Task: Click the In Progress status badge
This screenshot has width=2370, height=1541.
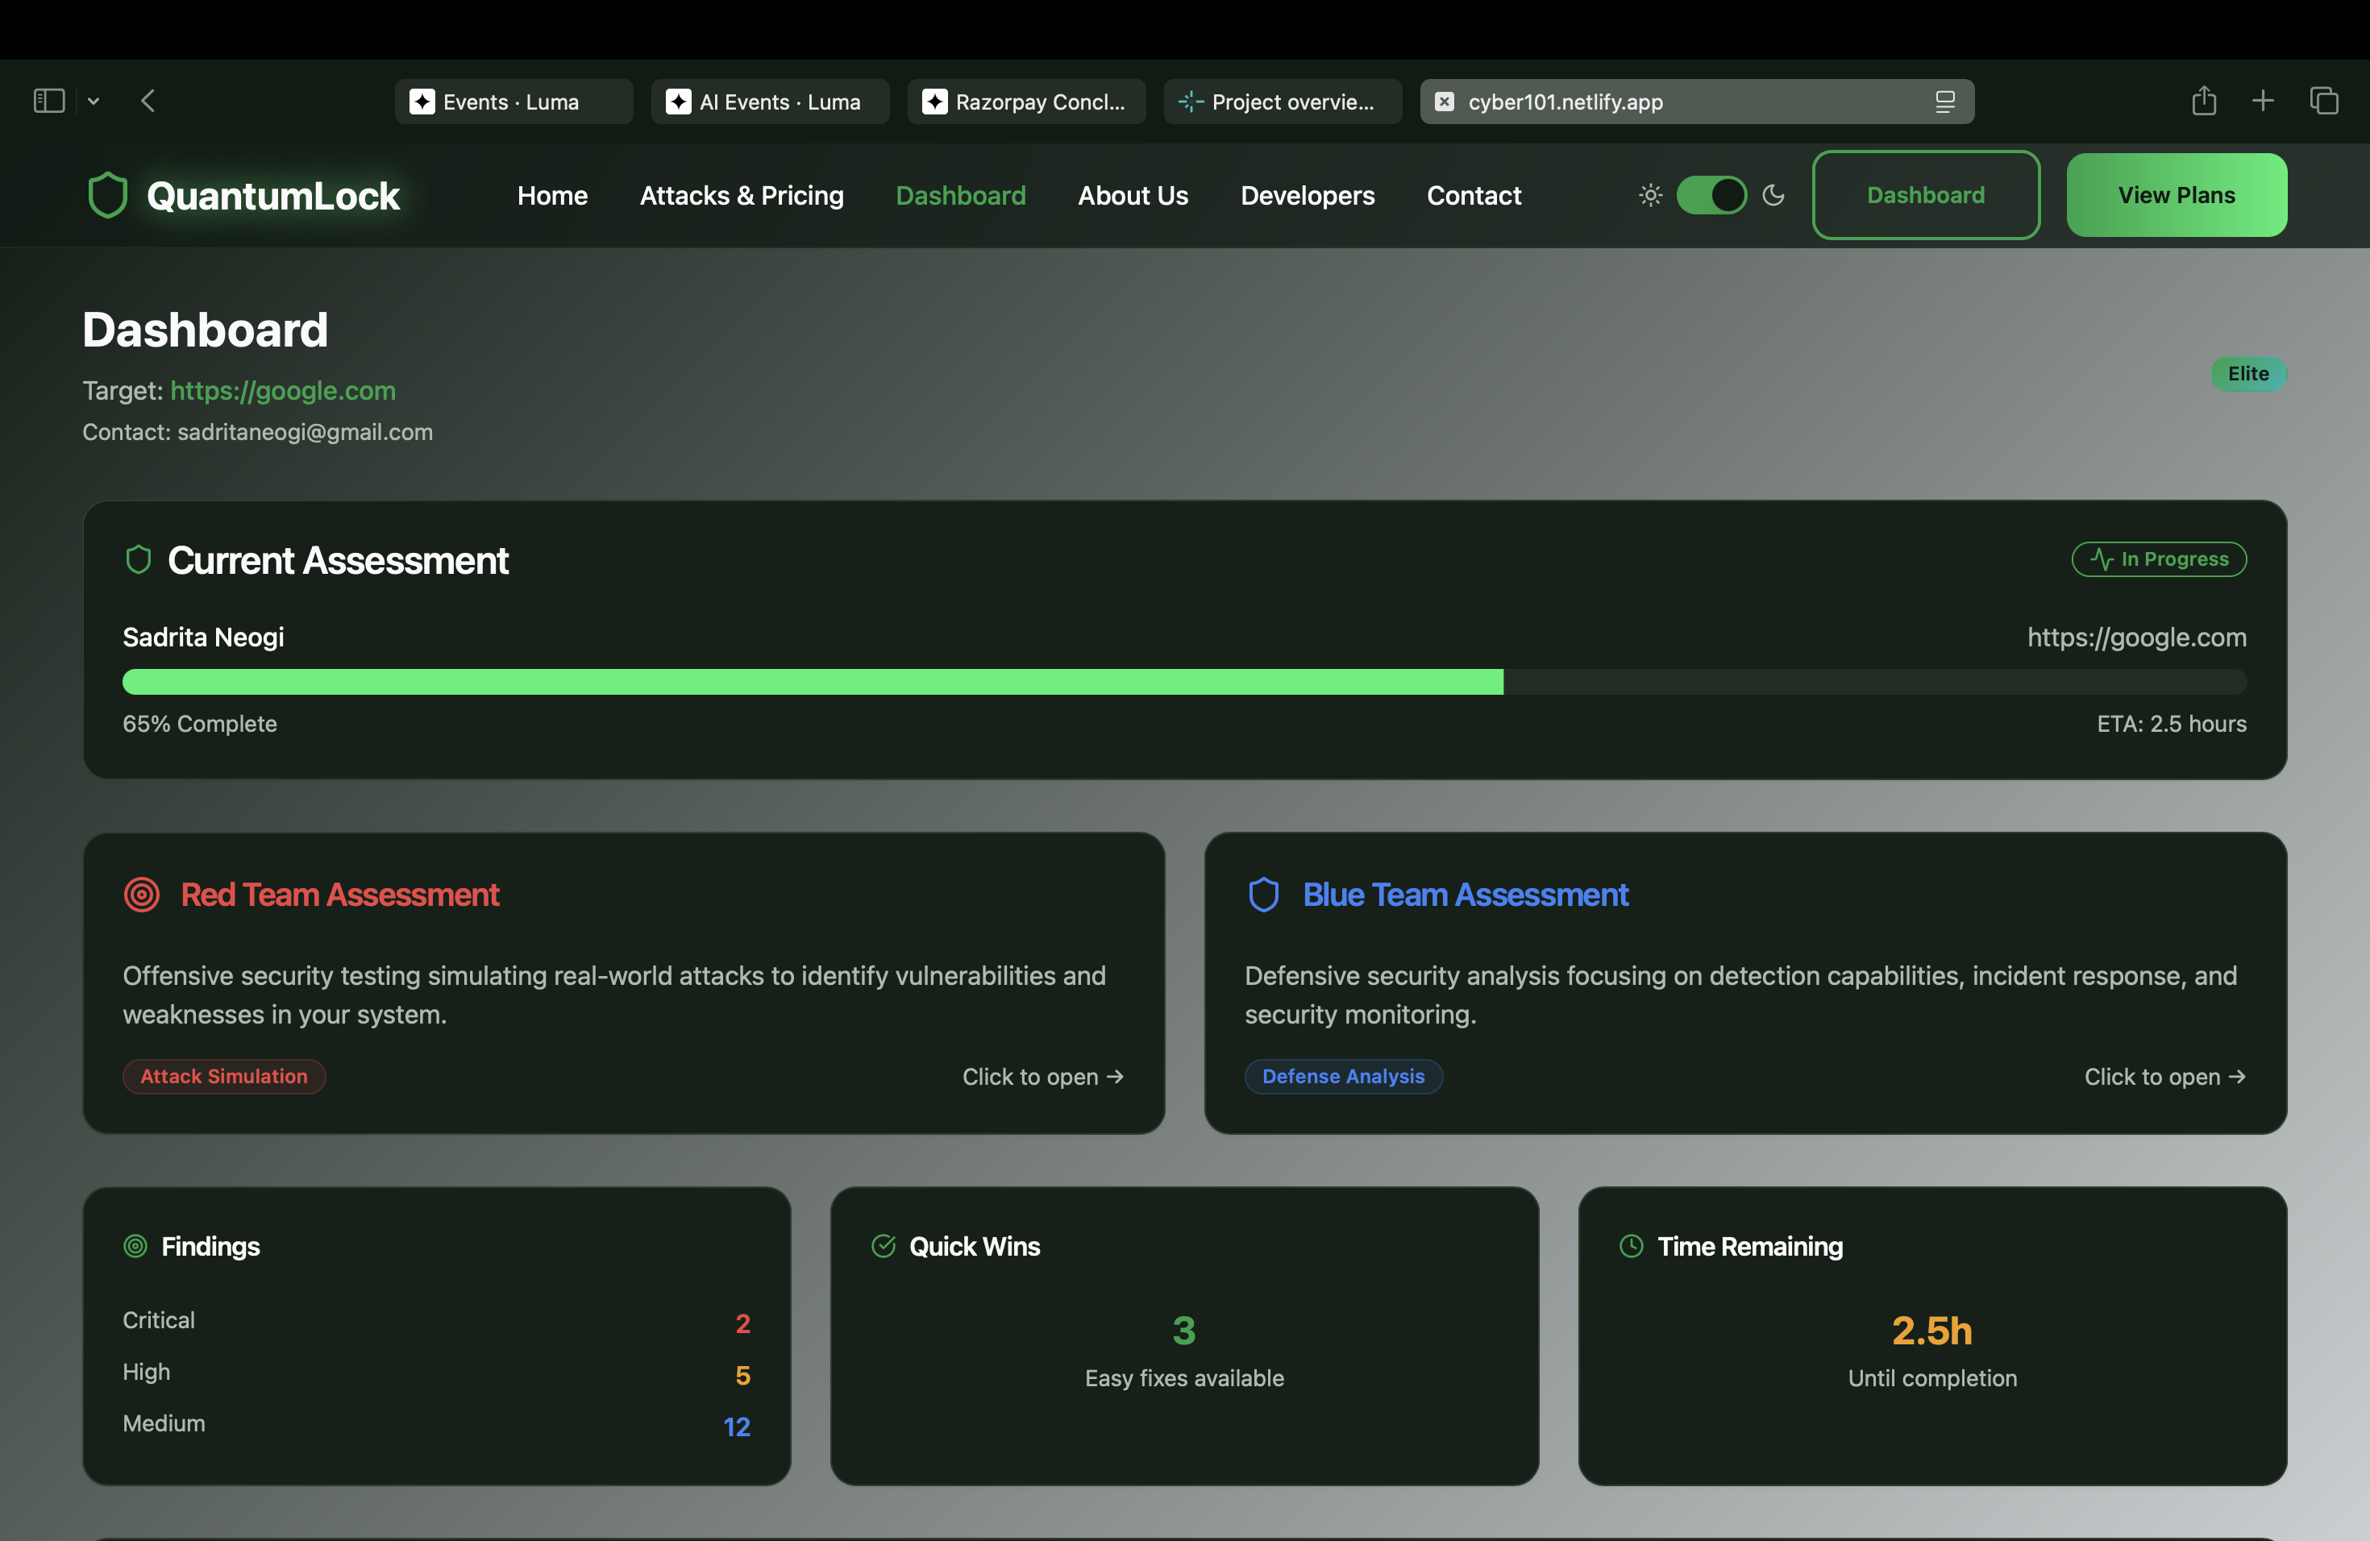Action: tap(2159, 559)
